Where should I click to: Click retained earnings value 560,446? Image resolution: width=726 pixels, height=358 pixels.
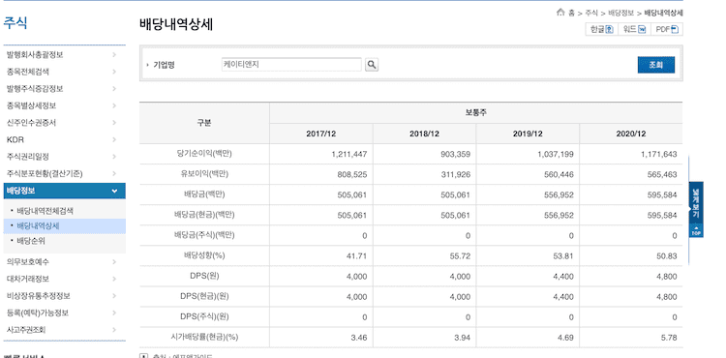tap(560, 174)
